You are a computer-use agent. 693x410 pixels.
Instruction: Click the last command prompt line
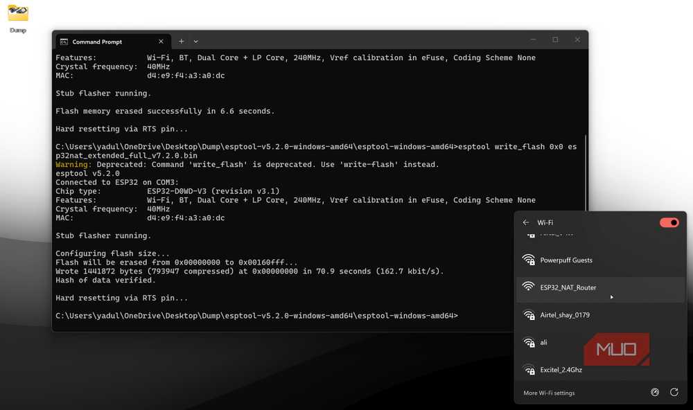point(257,315)
